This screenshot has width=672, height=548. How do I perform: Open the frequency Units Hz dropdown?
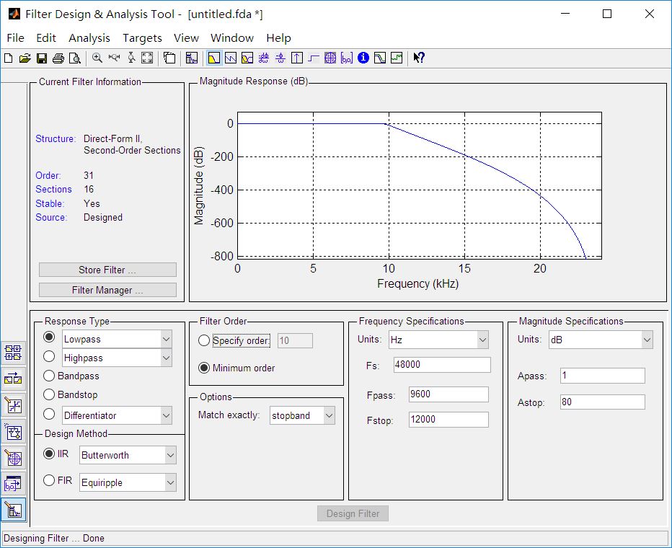coord(482,340)
